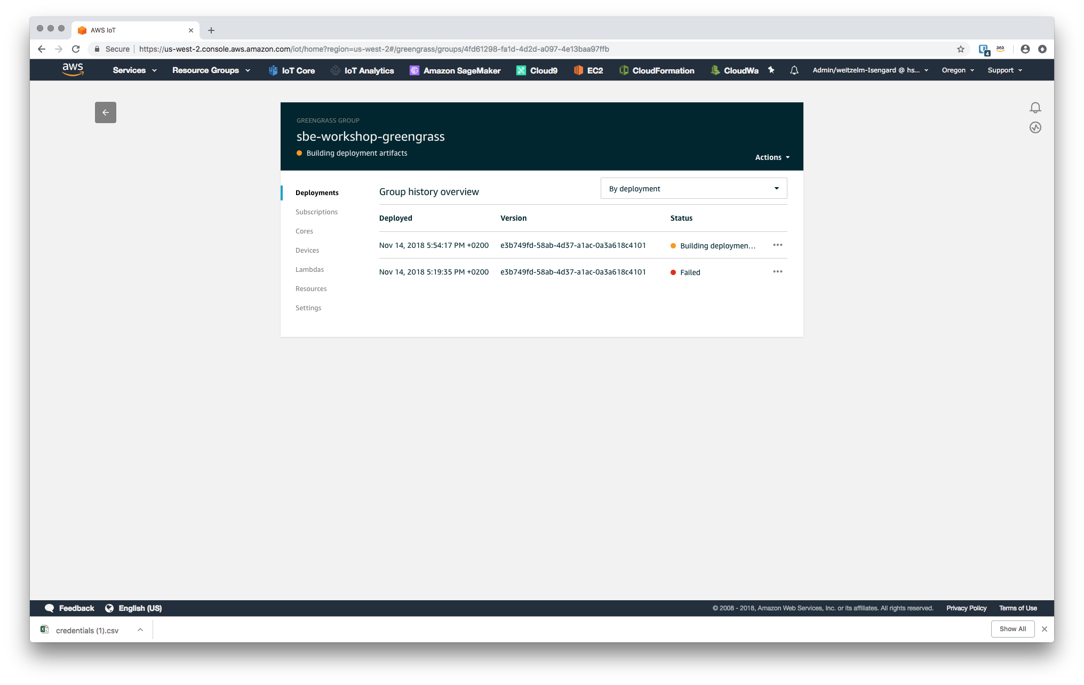Click the browser reload icon
1084x685 pixels.
coord(76,49)
